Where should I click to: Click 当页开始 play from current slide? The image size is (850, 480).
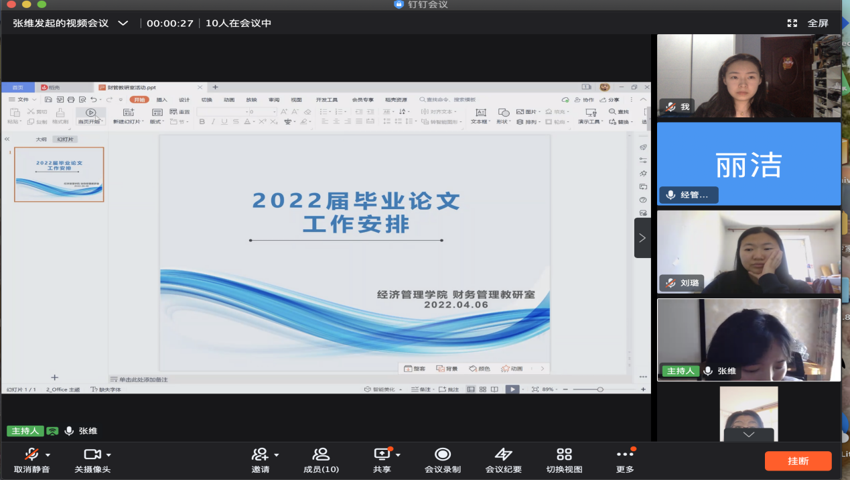[90, 116]
